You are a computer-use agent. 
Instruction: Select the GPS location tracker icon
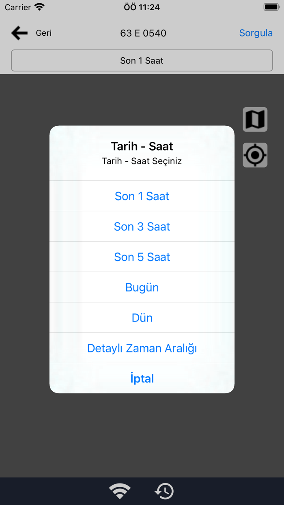pyautogui.click(x=255, y=155)
